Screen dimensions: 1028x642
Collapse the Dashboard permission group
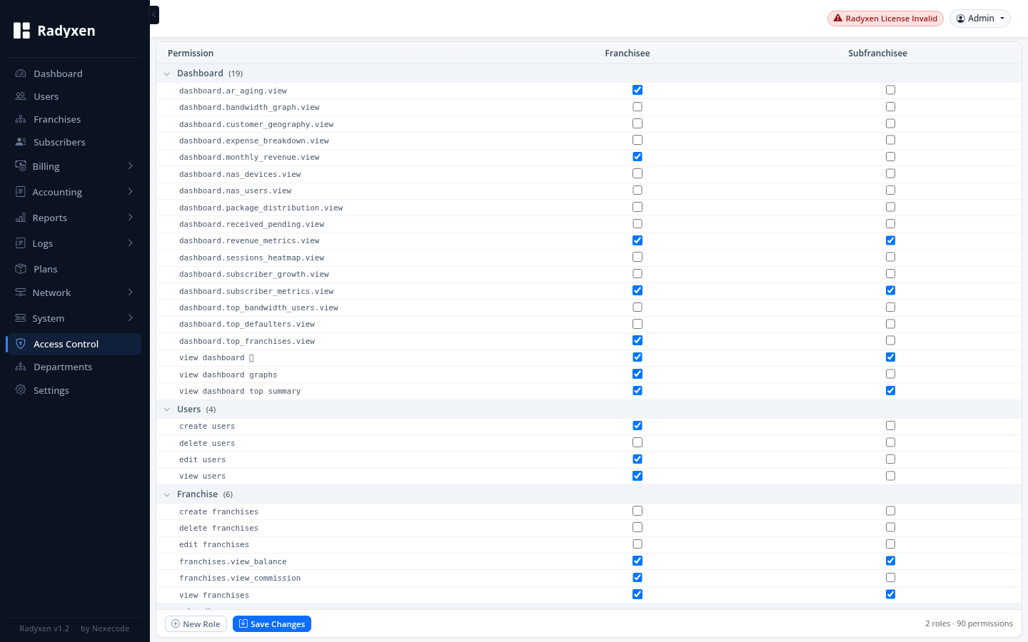click(167, 73)
